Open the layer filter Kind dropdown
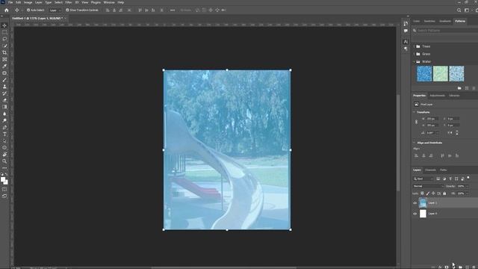This screenshot has width=478, height=269. coord(423,179)
